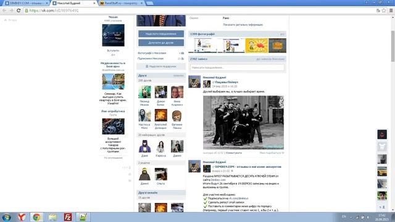
Task: Open the bottom green avatar in chat sidebar
Action: (x=382, y=196)
